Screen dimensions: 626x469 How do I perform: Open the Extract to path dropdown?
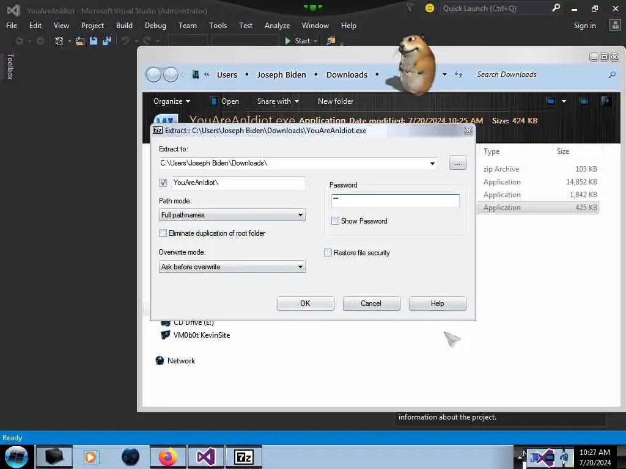tap(432, 164)
